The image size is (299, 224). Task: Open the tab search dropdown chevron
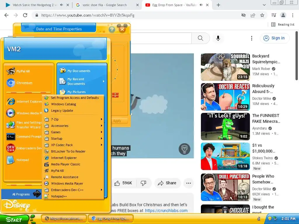click(264, 5)
